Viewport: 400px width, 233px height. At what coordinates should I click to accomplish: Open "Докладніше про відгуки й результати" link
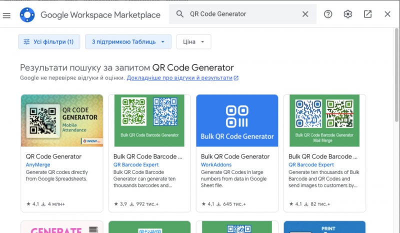(179, 78)
